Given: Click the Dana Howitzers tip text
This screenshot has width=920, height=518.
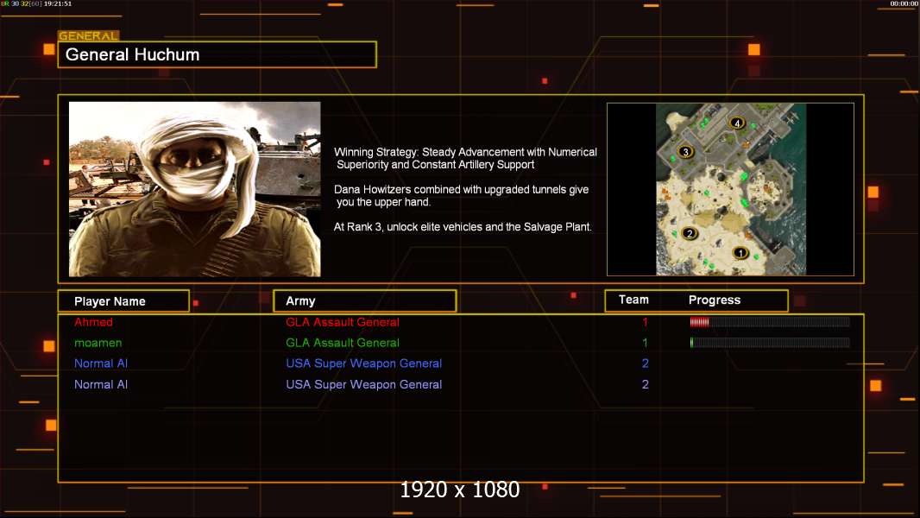Looking at the screenshot, I should pos(461,195).
